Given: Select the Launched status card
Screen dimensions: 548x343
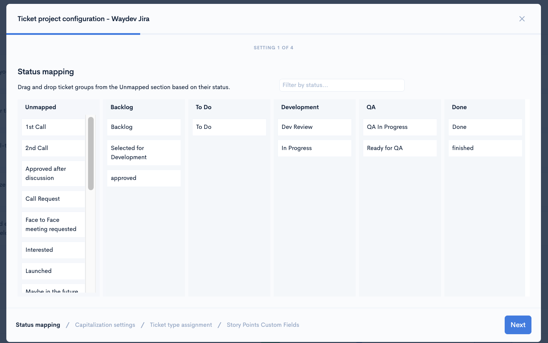Looking at the screenshot, I should click(53, 271).
